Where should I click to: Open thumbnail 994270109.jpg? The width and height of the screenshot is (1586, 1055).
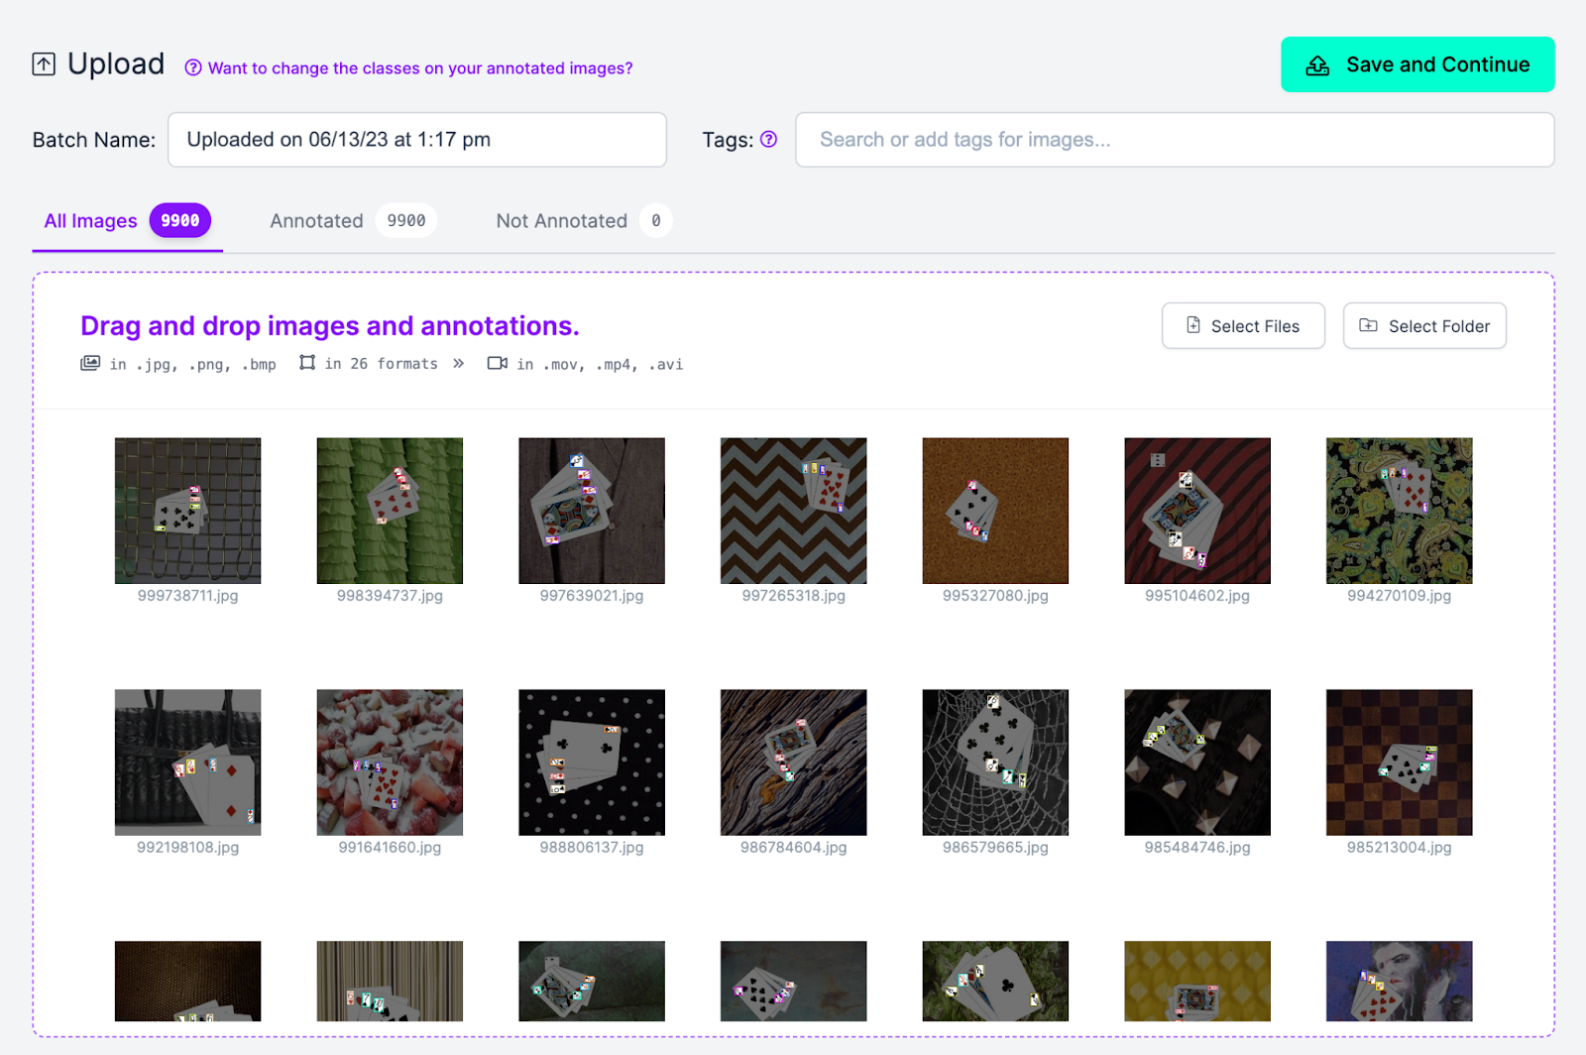pyautogui.click(x=1400, y=511)
